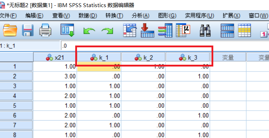Select the k_3 column header
This screenshot has height=138, width=269.
(188, 57)
